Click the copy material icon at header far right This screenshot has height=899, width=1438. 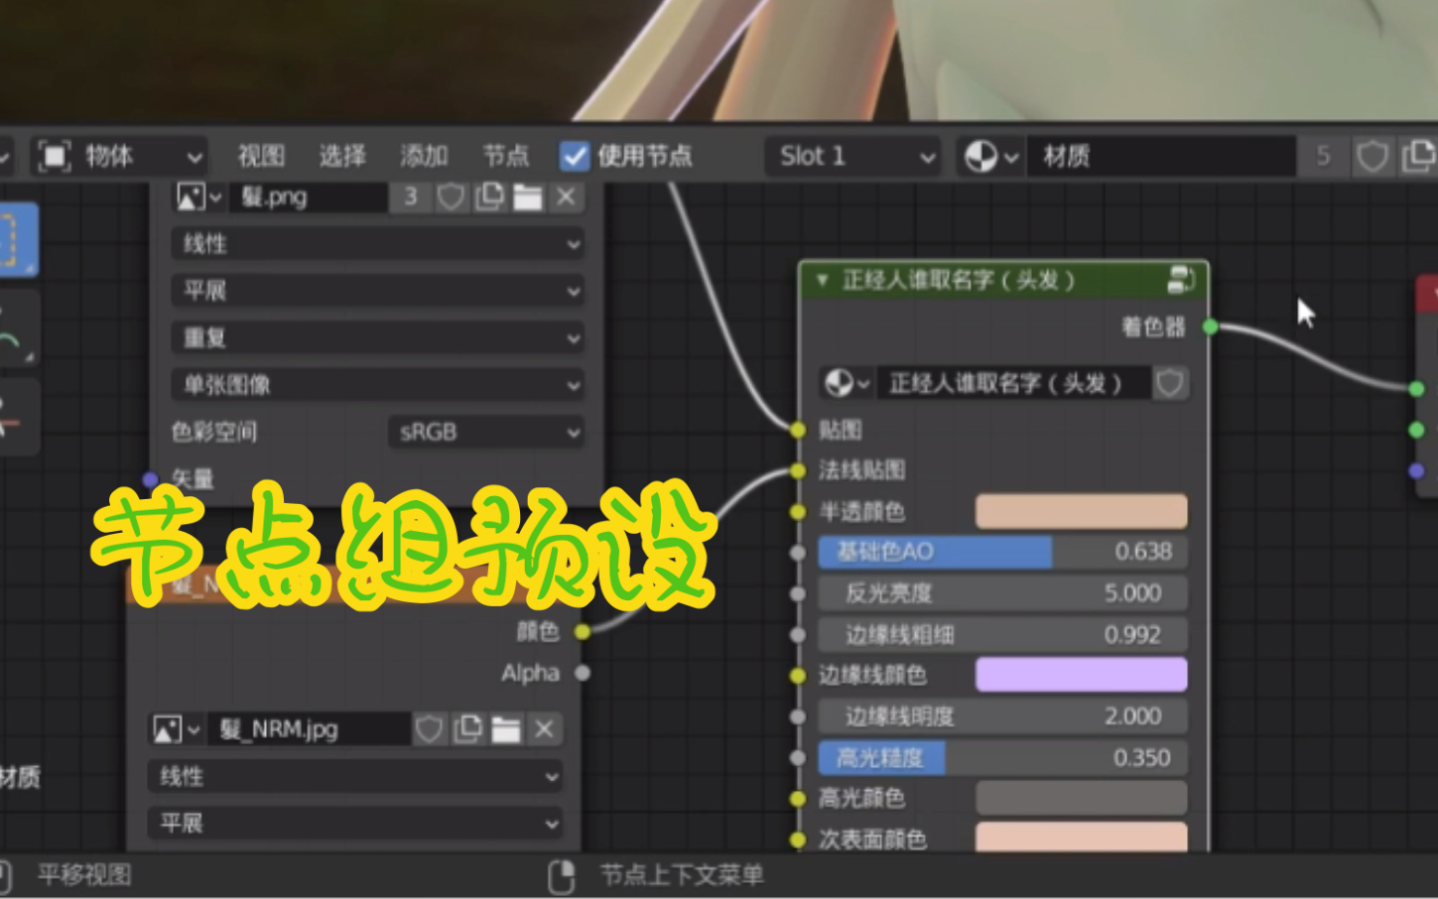click(x=1419, y=156)
